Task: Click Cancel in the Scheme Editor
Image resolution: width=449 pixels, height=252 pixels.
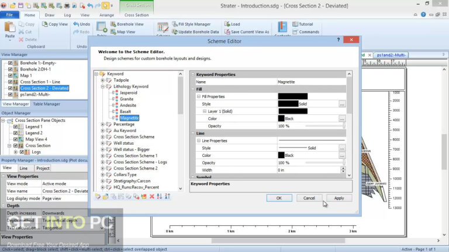Action: (x=309, y=198)
